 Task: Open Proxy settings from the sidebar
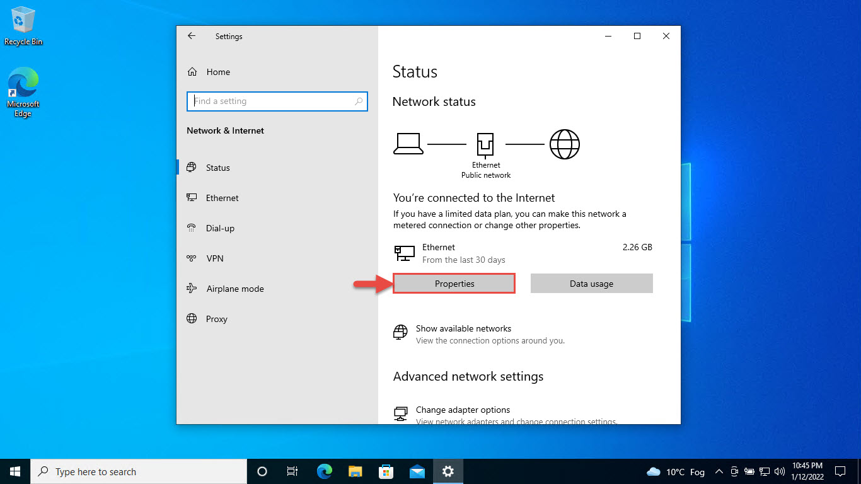216,318
